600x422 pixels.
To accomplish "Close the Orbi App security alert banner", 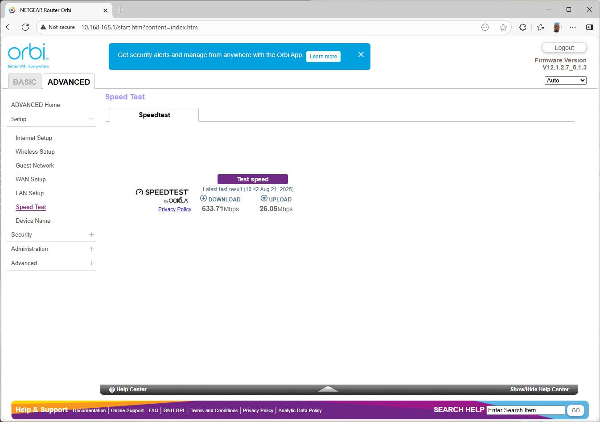I will 361,54.
